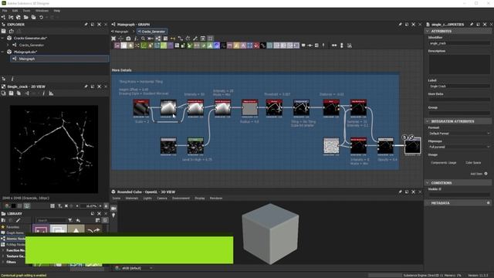This screenshot has width=494, height=278.
Task: Click the info icon in graph toolbar
Action: tap(136, 39)
